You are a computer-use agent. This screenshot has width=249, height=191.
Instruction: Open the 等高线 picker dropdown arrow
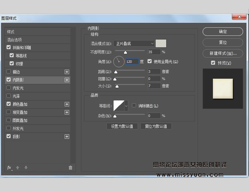126,105
